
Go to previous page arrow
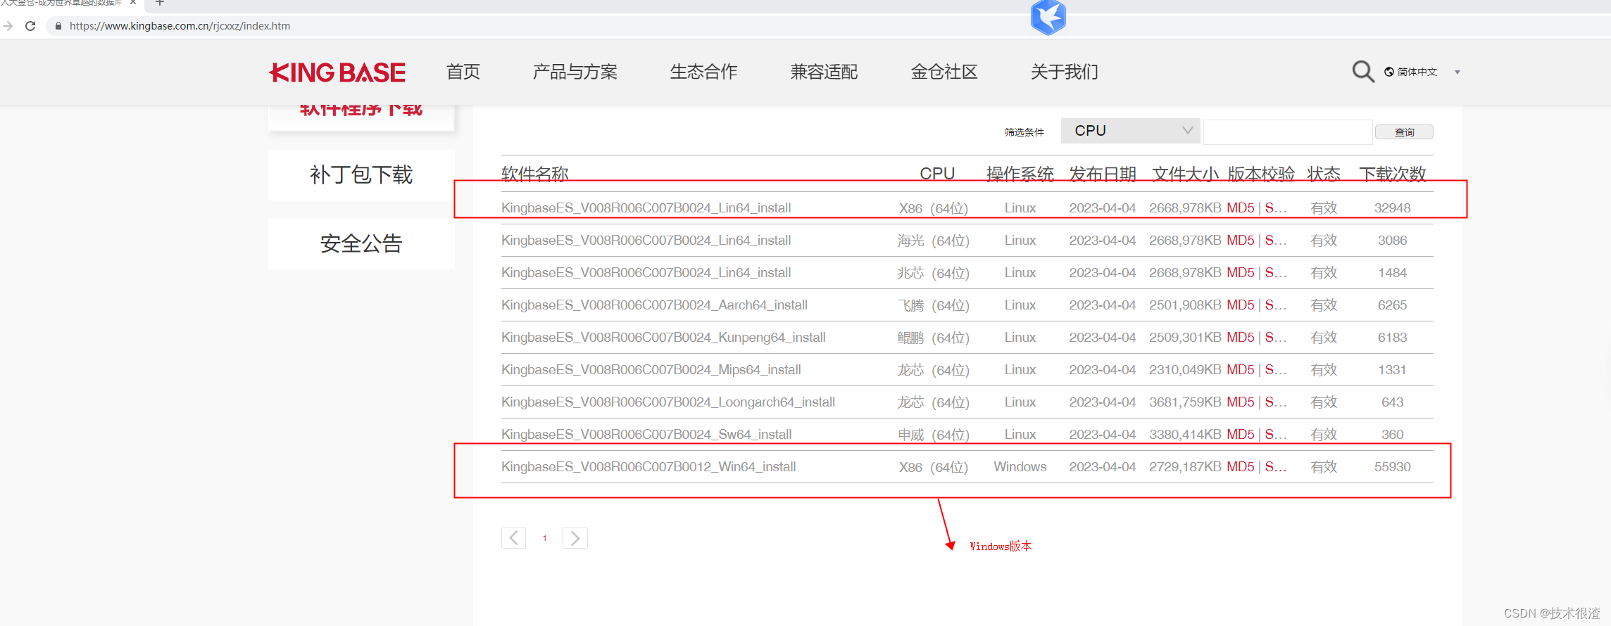[513, 538]
